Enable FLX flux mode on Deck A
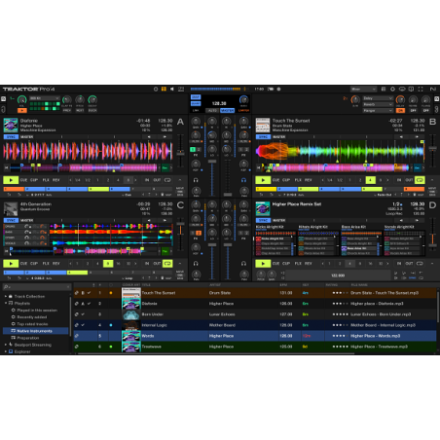This screenshot has height=440, width=440. (46, 180)
